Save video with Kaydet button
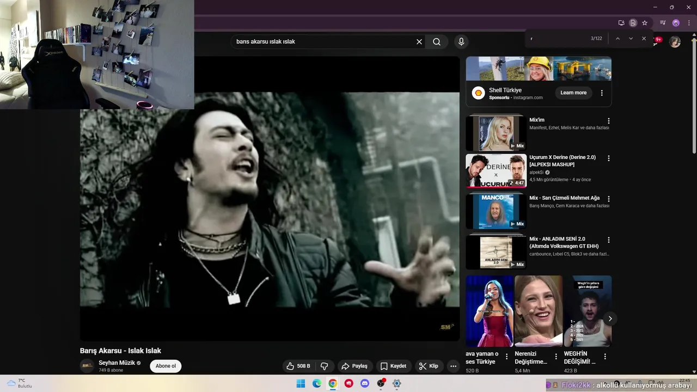Screen dimensions: 697x392 [x=393, y=366]
